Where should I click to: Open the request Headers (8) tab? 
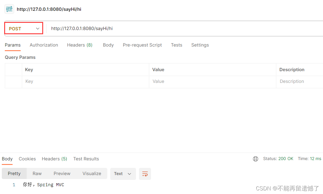pyautogui.click(x=80, y=45)
